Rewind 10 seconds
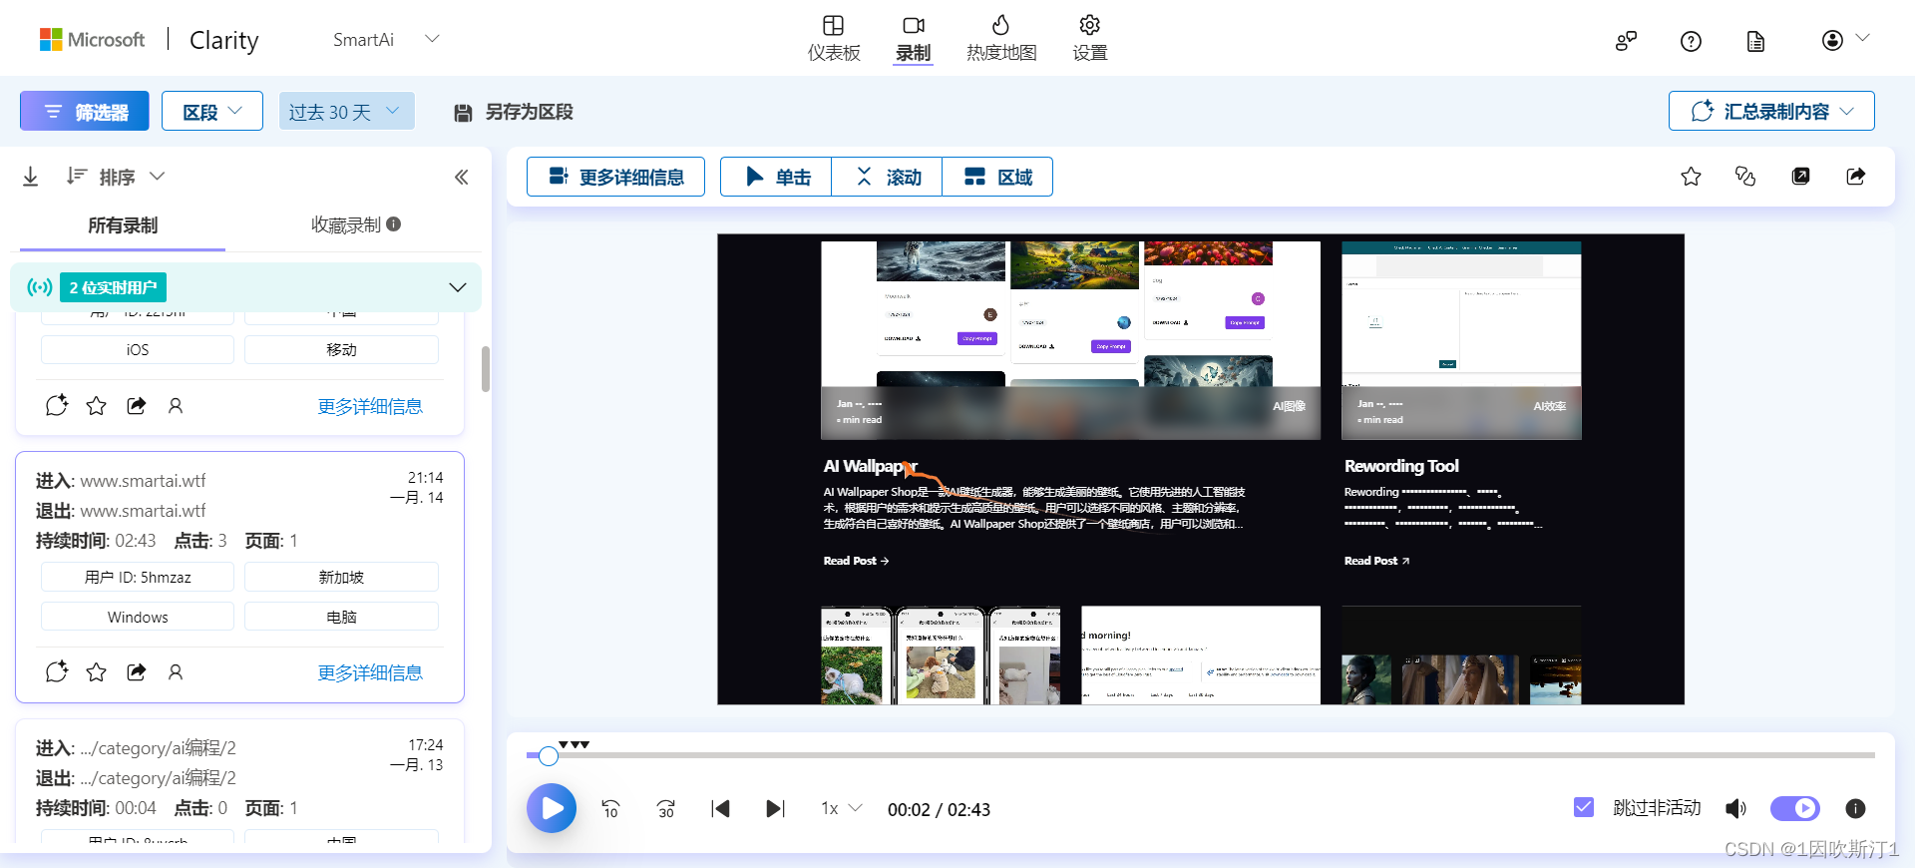 (611, 809)
